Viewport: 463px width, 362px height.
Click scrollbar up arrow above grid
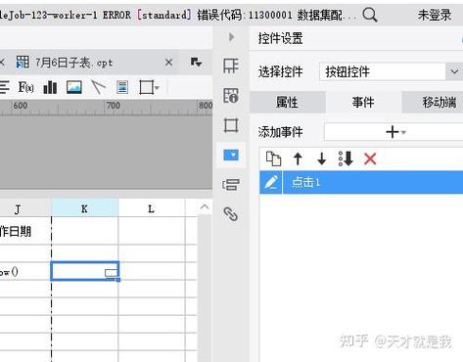coord(205,206)
